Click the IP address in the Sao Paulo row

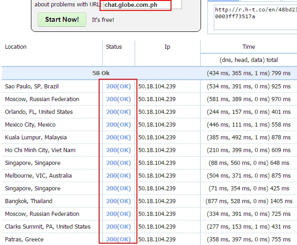pyautogui.click(x=157, y=86)
